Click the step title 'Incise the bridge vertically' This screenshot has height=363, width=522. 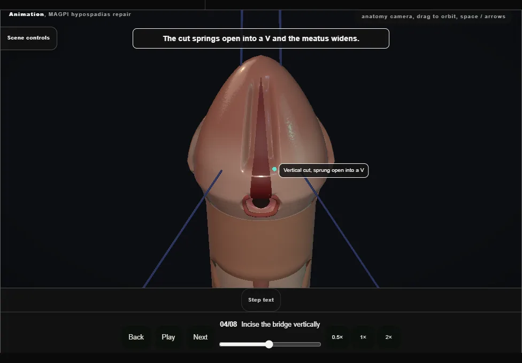coord(281,325)
